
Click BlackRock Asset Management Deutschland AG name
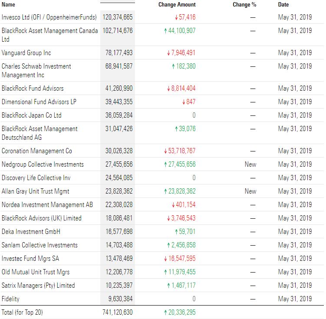tap(40, 133)
